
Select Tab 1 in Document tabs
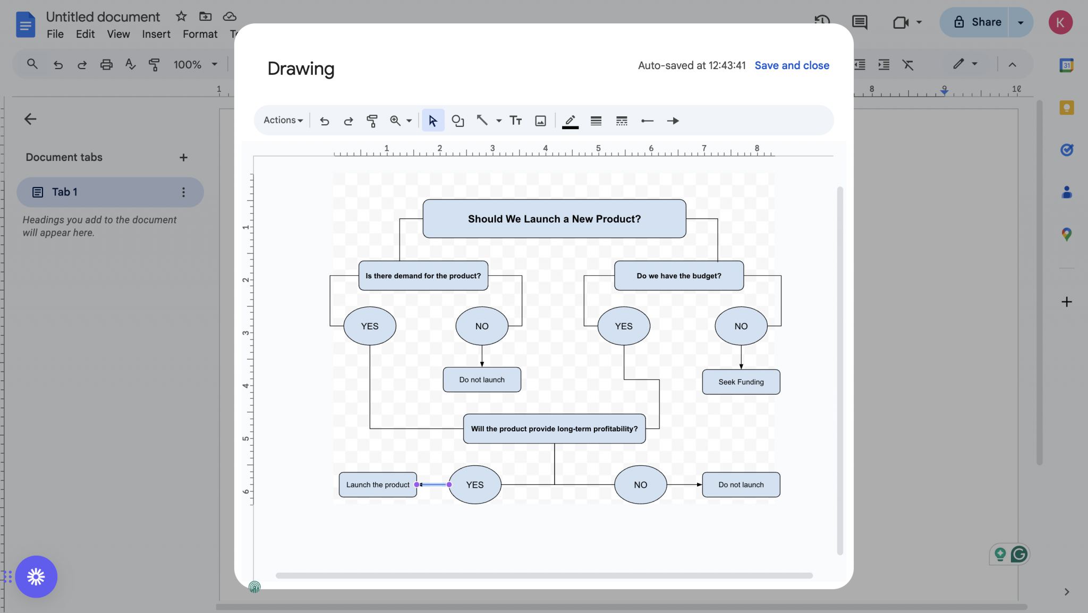click(65, 192)
